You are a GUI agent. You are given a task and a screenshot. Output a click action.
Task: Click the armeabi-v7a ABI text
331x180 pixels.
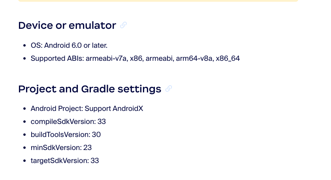pyautogui.click(x=106, y=58)
